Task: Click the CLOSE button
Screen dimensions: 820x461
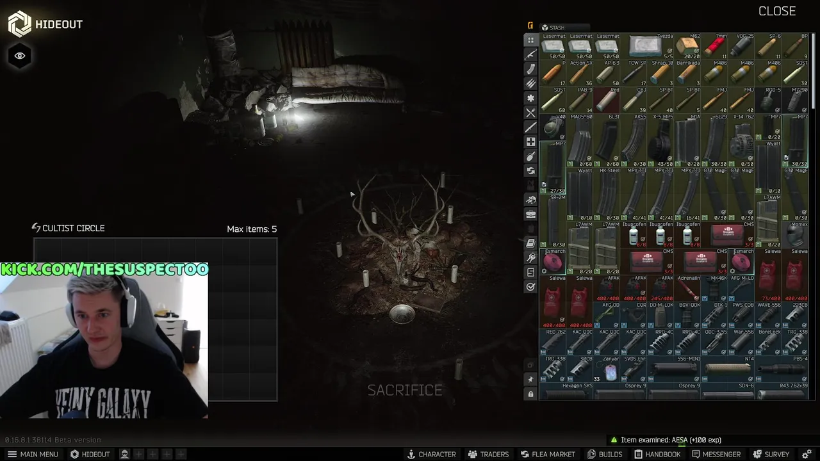Action: (776, 11)
